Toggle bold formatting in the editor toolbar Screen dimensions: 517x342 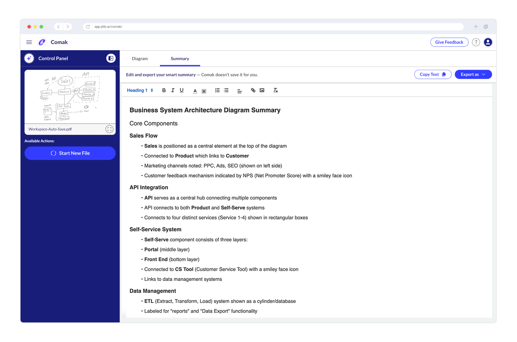[164, 90]
